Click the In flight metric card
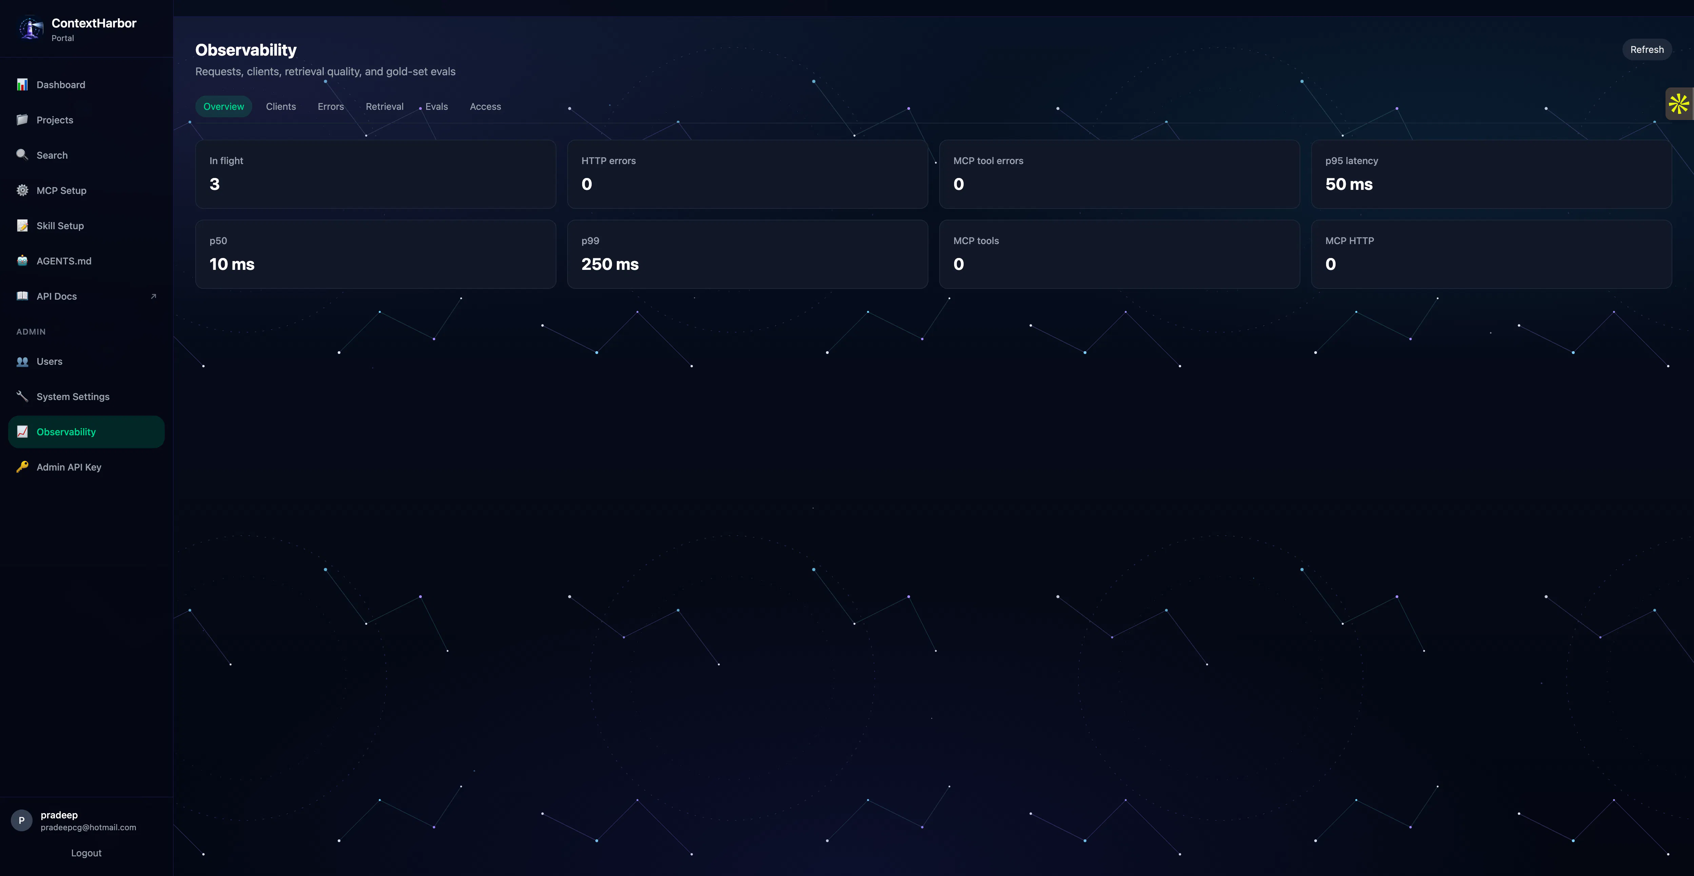The height and width of the screenshot is (876, 1694). tap(375, 174)
